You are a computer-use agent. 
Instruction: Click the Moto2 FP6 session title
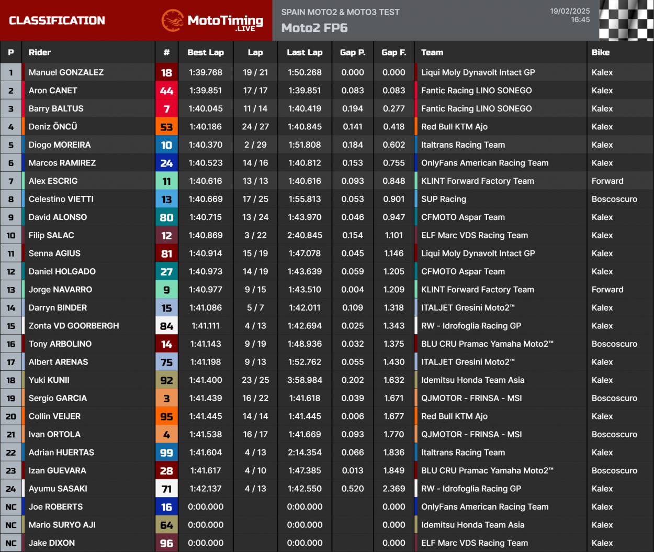tap(314, 28)
